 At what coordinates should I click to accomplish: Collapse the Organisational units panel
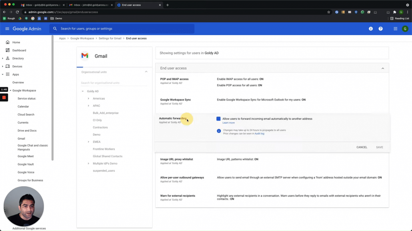tap(146, 72)
